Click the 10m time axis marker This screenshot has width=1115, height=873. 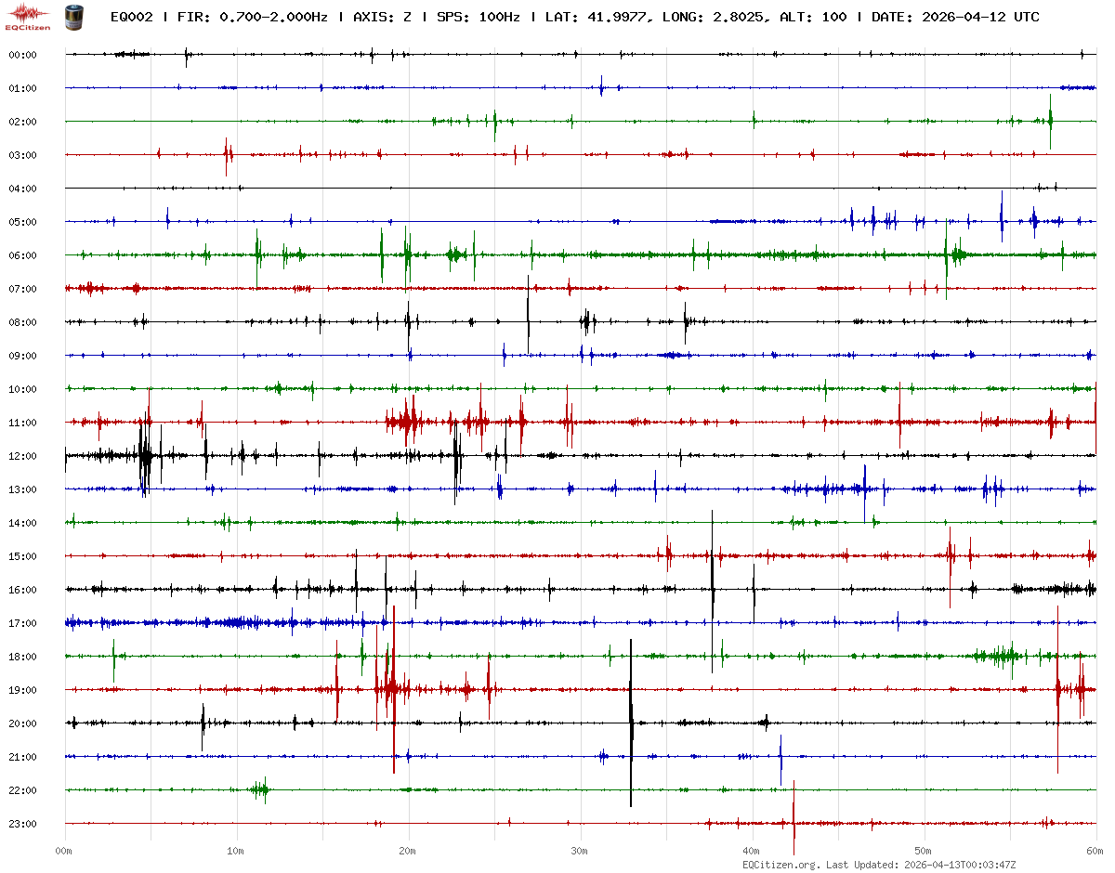click(236, 850)
